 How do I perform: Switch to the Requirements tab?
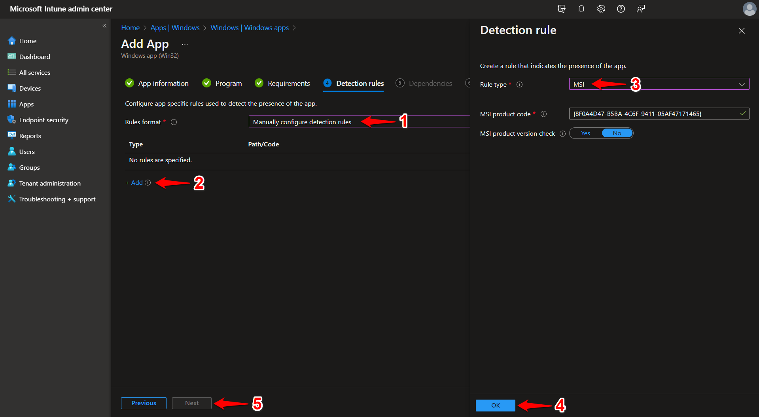[x=288, y=83]
